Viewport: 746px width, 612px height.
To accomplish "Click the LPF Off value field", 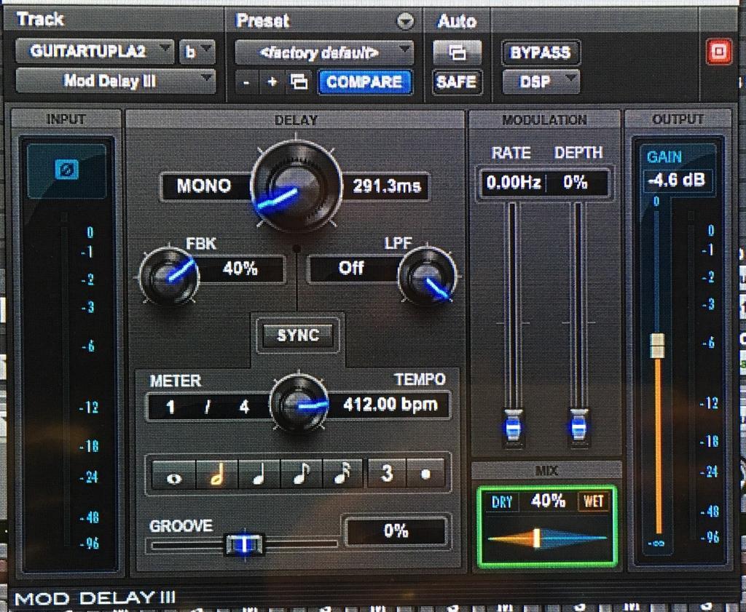I will 352,269.
